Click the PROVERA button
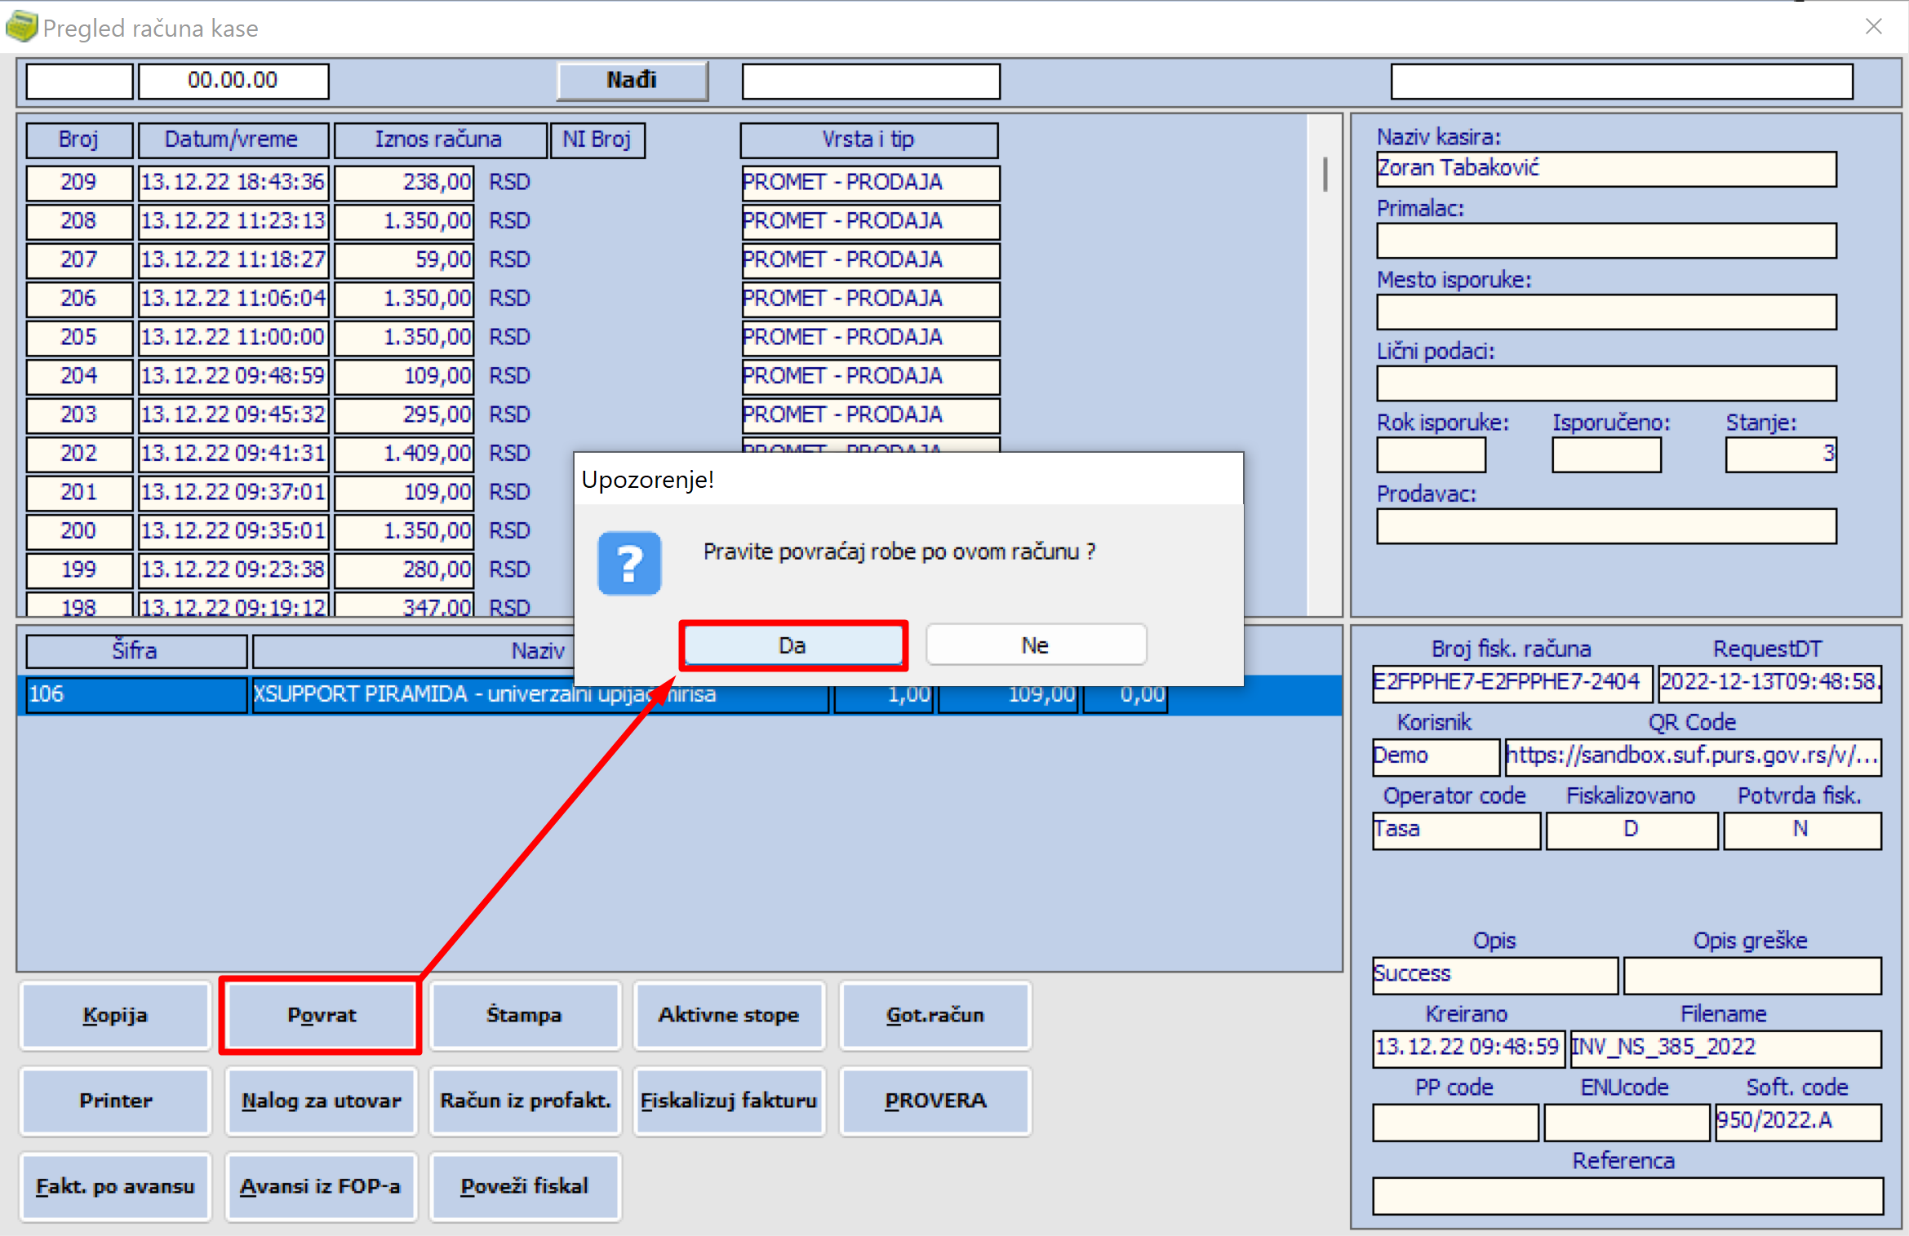 coord(935,1100)
